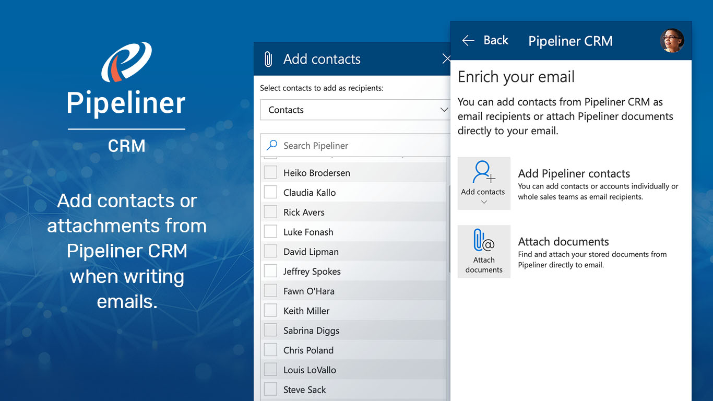Click "Select contacts to add as recipients:" label
The width and height of the screenshot is (713, 401).
coord(322,88)
